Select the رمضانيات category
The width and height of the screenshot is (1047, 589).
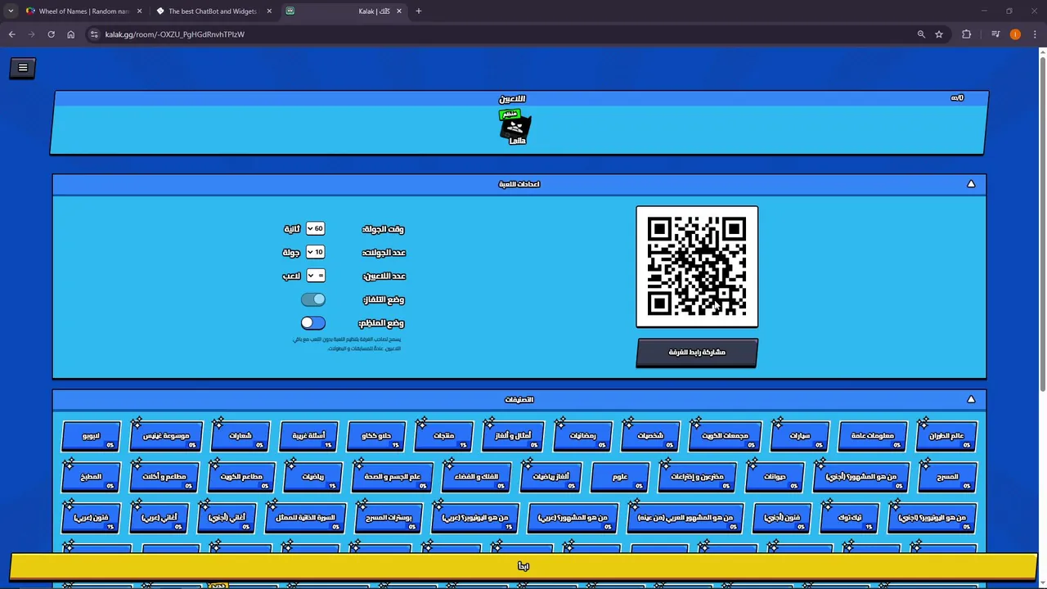(582, 436)
